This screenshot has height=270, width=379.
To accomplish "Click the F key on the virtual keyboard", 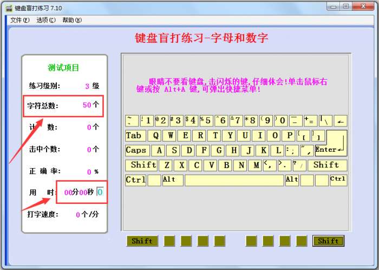I will pyautogui.click(x=204, y=151).
